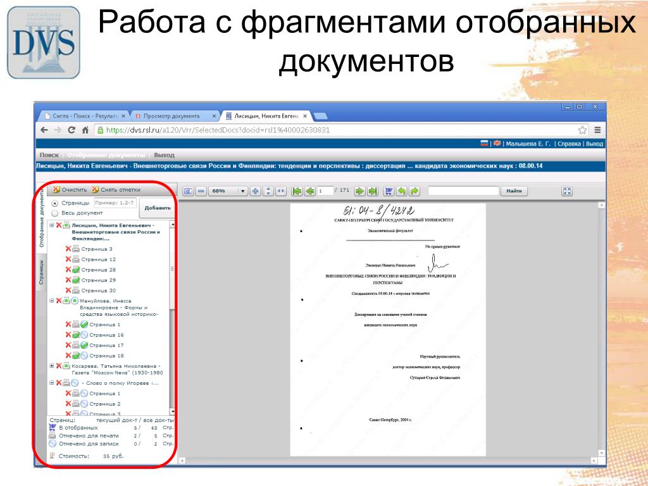Expand the Косарева document tree node
The image size is (648, 486).
(x=52, y=366)
